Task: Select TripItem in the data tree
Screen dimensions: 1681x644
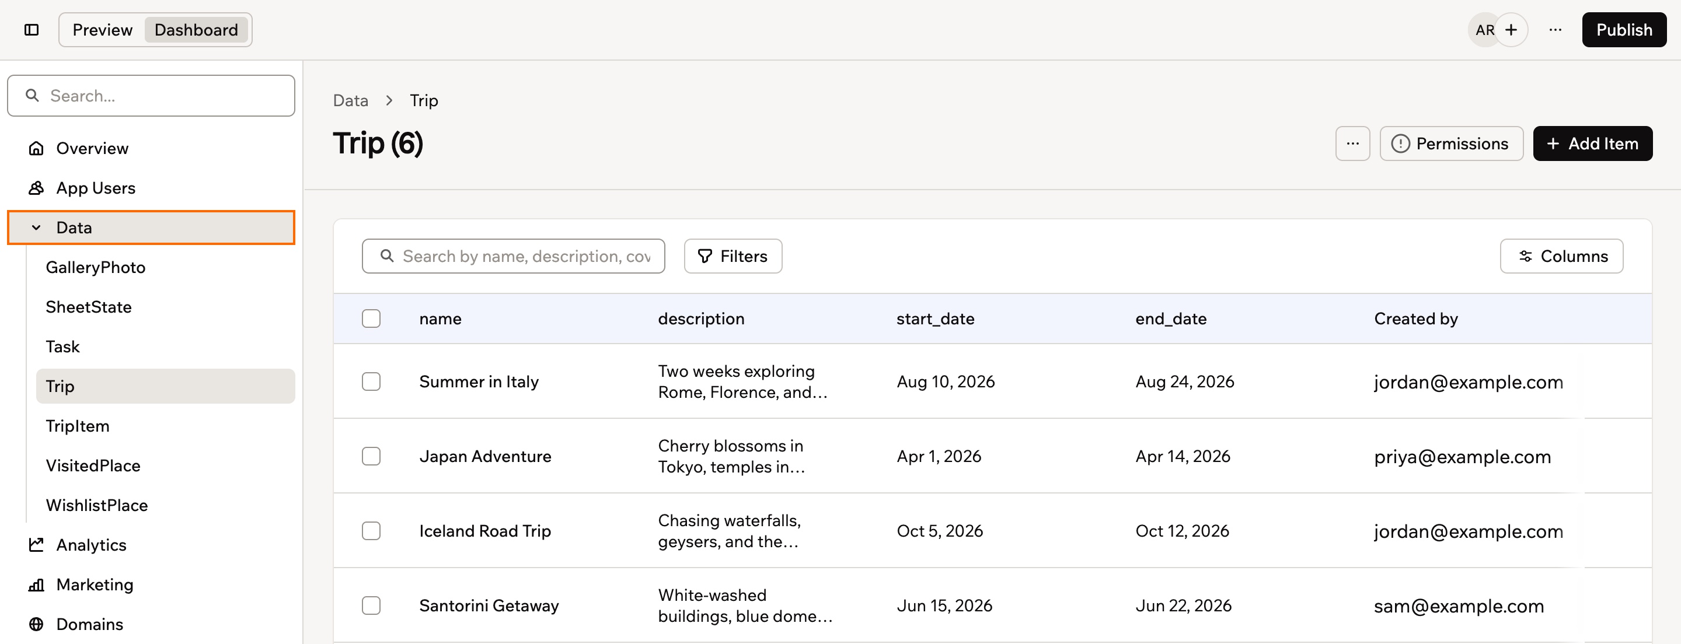Action: (x=78, y=426)
